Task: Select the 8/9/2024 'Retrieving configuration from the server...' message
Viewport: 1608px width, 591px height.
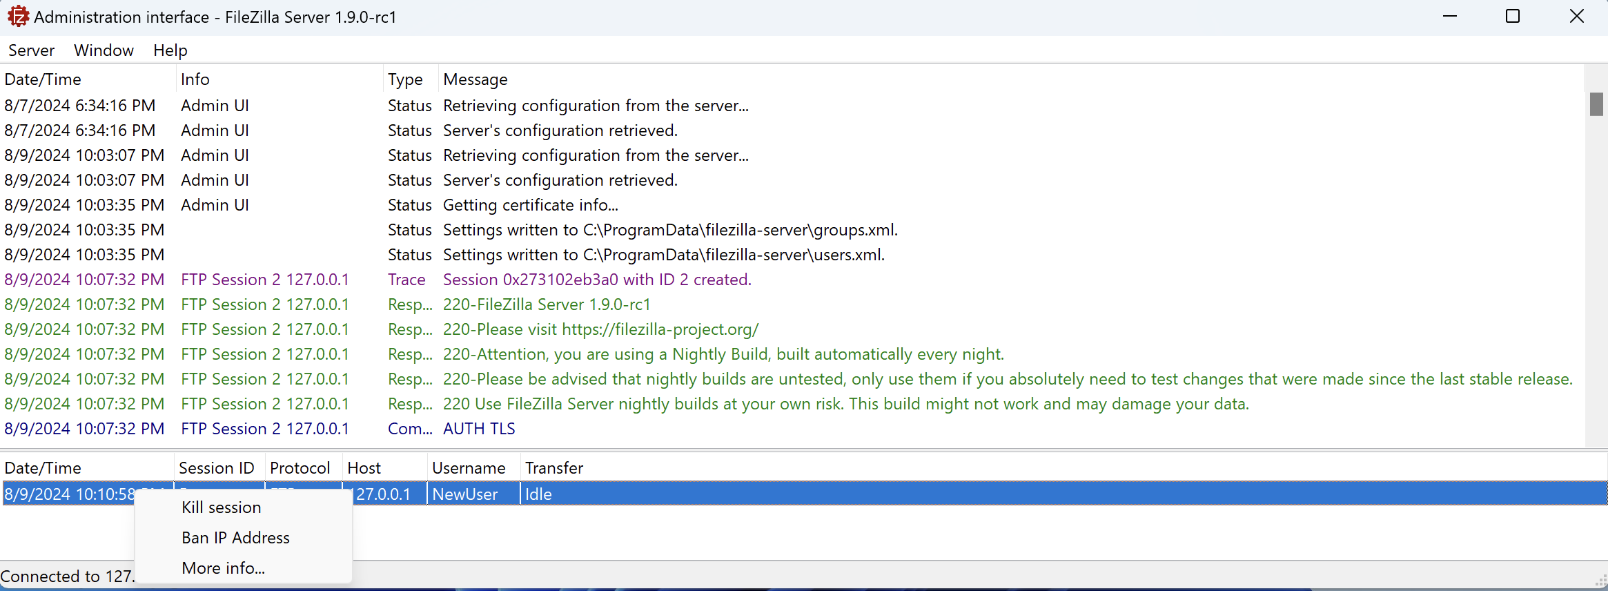Action: [596, 155]
